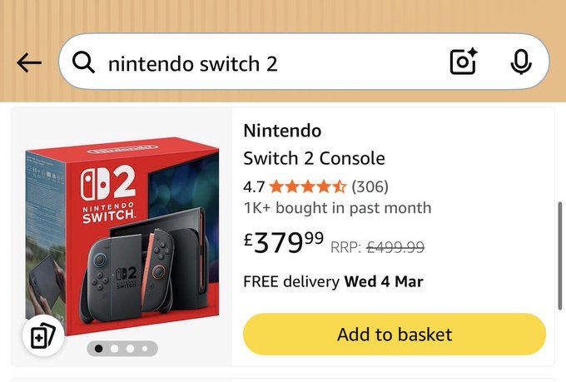The width and height of the screenshot is (566, 382).
Task: View the (306) customer reviews
Action: tap(370, 186)
